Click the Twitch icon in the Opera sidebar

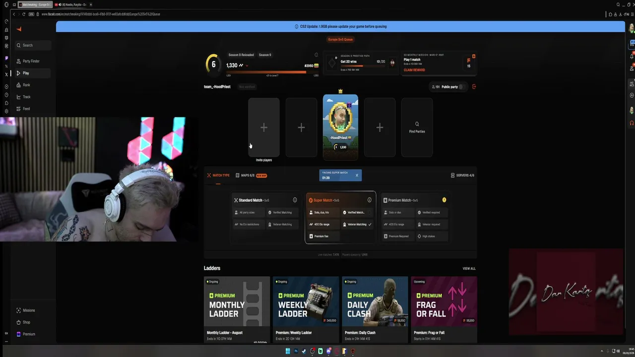[x=6, y=58]
